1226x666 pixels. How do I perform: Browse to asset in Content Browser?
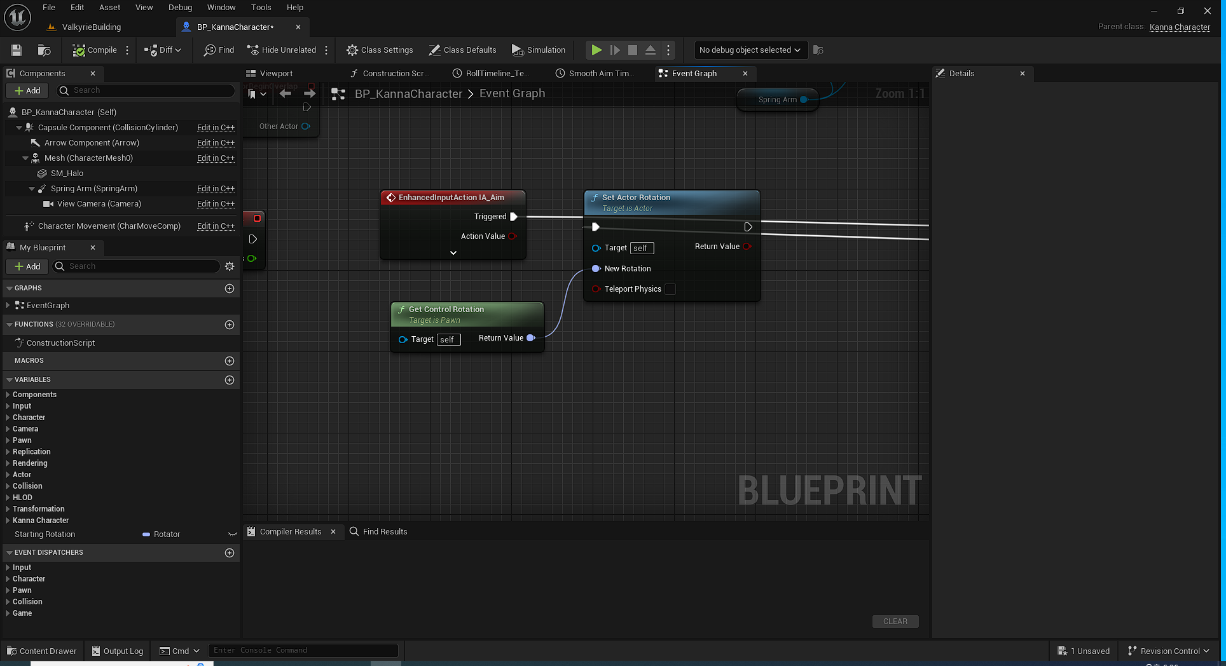pyautogui.click(x=44, y=50)
